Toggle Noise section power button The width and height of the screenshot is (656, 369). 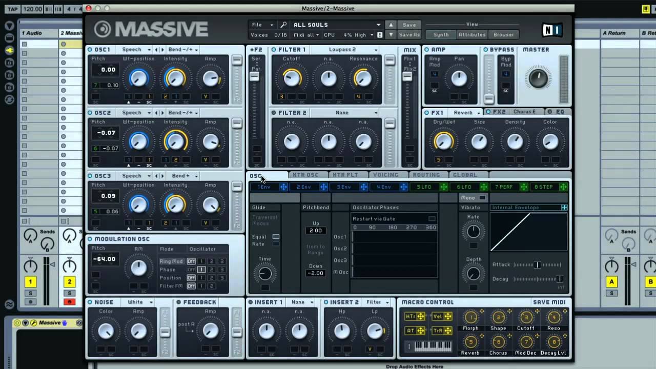pos(90,302)
